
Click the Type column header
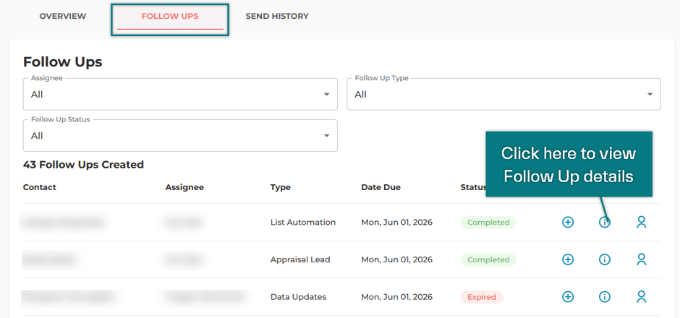click(x=280, y=187)
